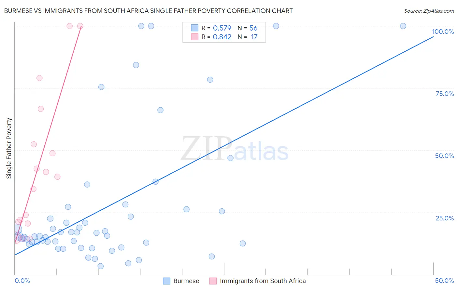Viewport: 458px width, 290px height.
Task: Click the 50.0% x-axis tick label
Action: (x=444, y=281)
